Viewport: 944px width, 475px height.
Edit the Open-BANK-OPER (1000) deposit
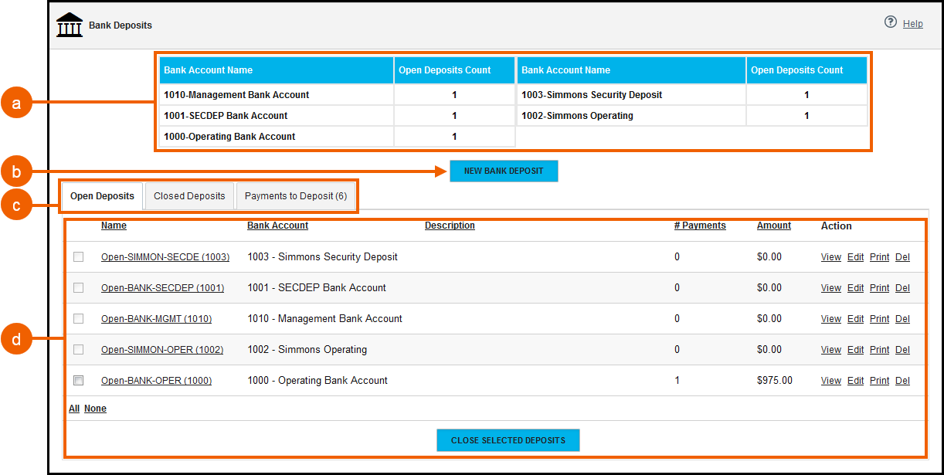click(855, 381)
